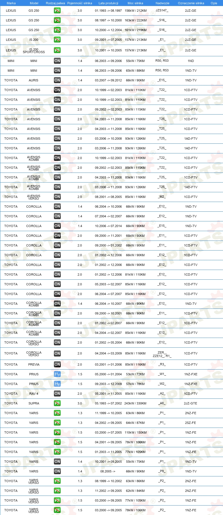Click petrol icon in Lexus IS 200 Sportcross row

(57, 50)
